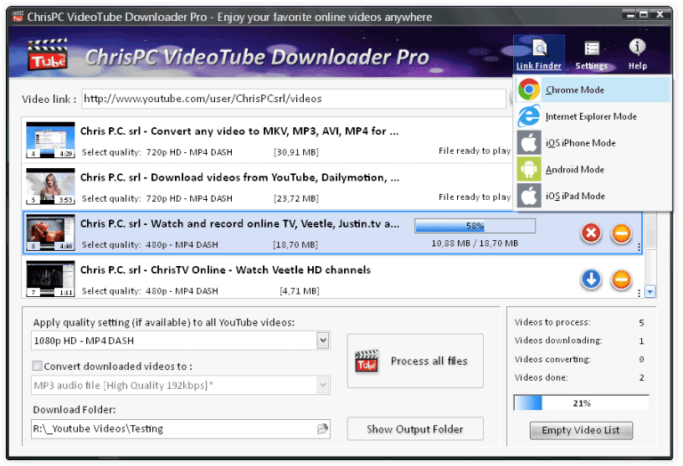Click title Convert any video to MKV, MP3

tap(239, 131)
